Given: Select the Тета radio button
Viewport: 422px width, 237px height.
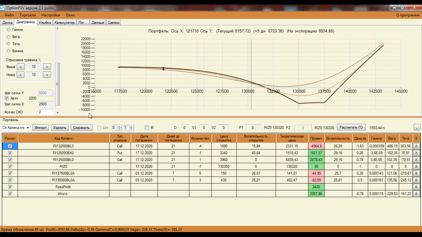Looking at the screenshot, I should (x=8, y=44).
